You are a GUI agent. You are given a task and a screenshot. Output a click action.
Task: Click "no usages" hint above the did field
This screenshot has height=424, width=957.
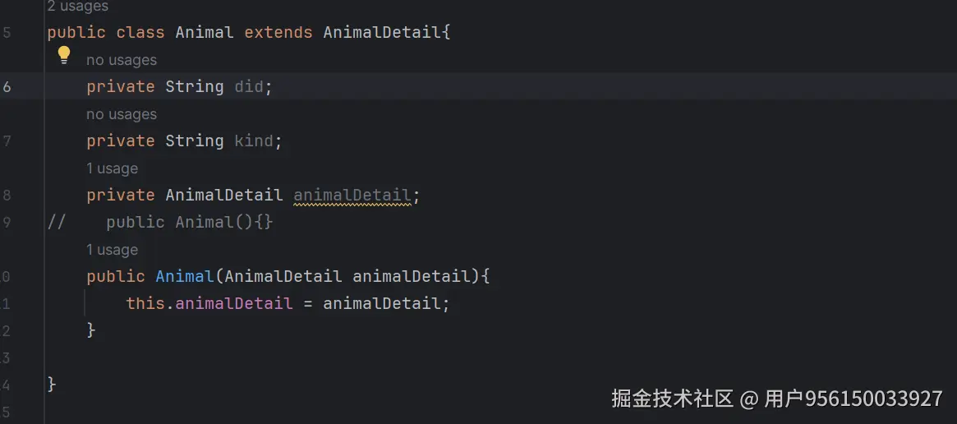[x=121, y=60]
